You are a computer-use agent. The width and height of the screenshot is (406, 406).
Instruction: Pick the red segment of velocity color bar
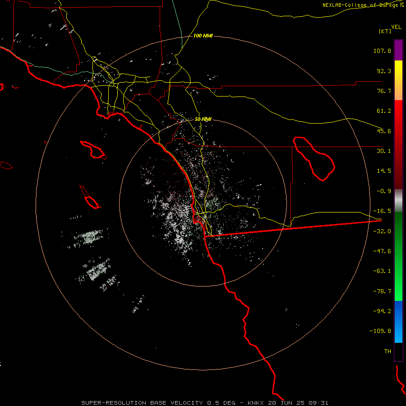point(398,144)
